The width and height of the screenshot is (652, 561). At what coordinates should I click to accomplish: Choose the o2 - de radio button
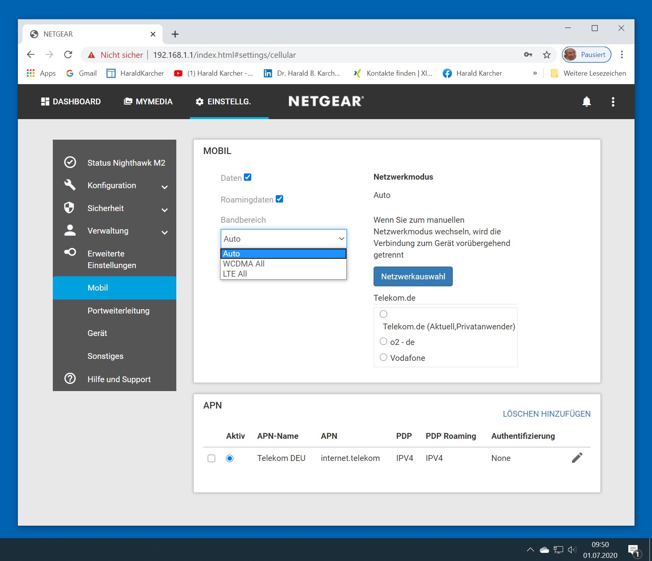(383, 341)
